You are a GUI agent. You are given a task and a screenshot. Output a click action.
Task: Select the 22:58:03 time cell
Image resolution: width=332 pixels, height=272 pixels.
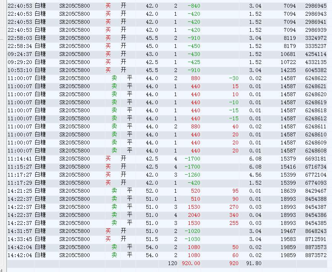(20, 38)
